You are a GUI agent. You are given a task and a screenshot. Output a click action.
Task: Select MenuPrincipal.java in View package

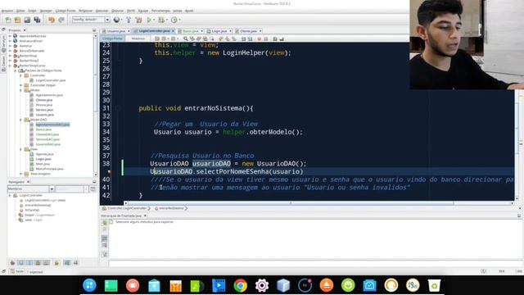click(x=49, y=169)
